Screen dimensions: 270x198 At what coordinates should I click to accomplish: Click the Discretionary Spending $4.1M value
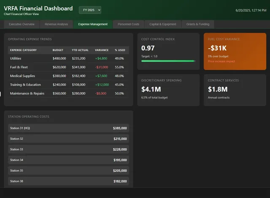click(151, 89)
